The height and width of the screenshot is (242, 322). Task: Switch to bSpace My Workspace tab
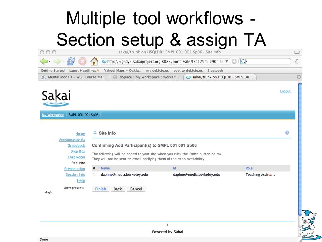click(x=147, y=77)
